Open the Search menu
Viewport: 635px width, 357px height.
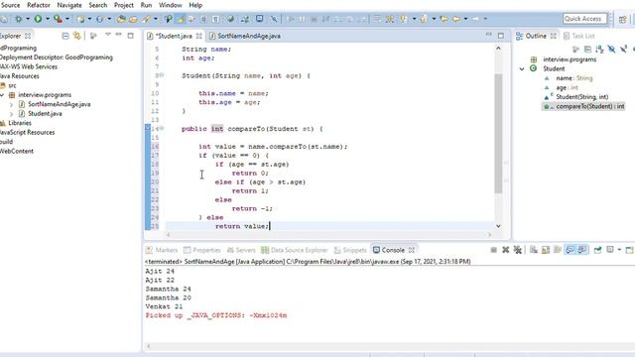[98, 5]
